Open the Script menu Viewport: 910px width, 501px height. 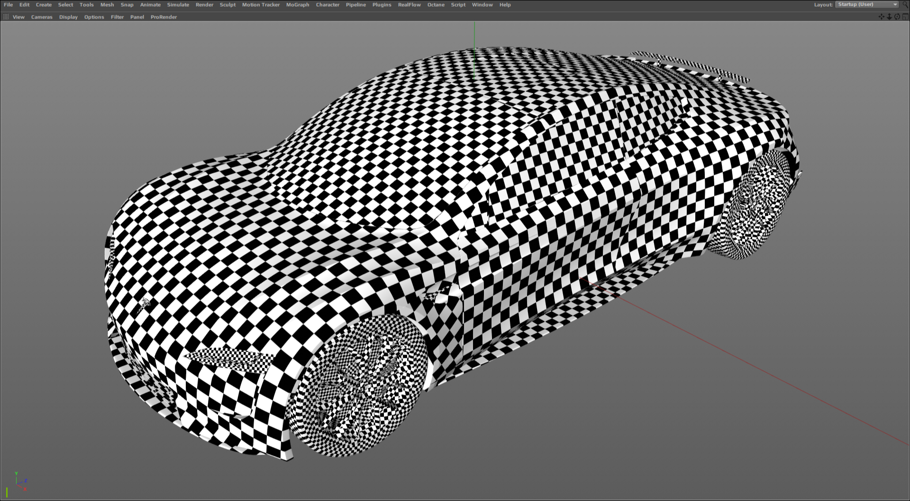coord(458,5)
